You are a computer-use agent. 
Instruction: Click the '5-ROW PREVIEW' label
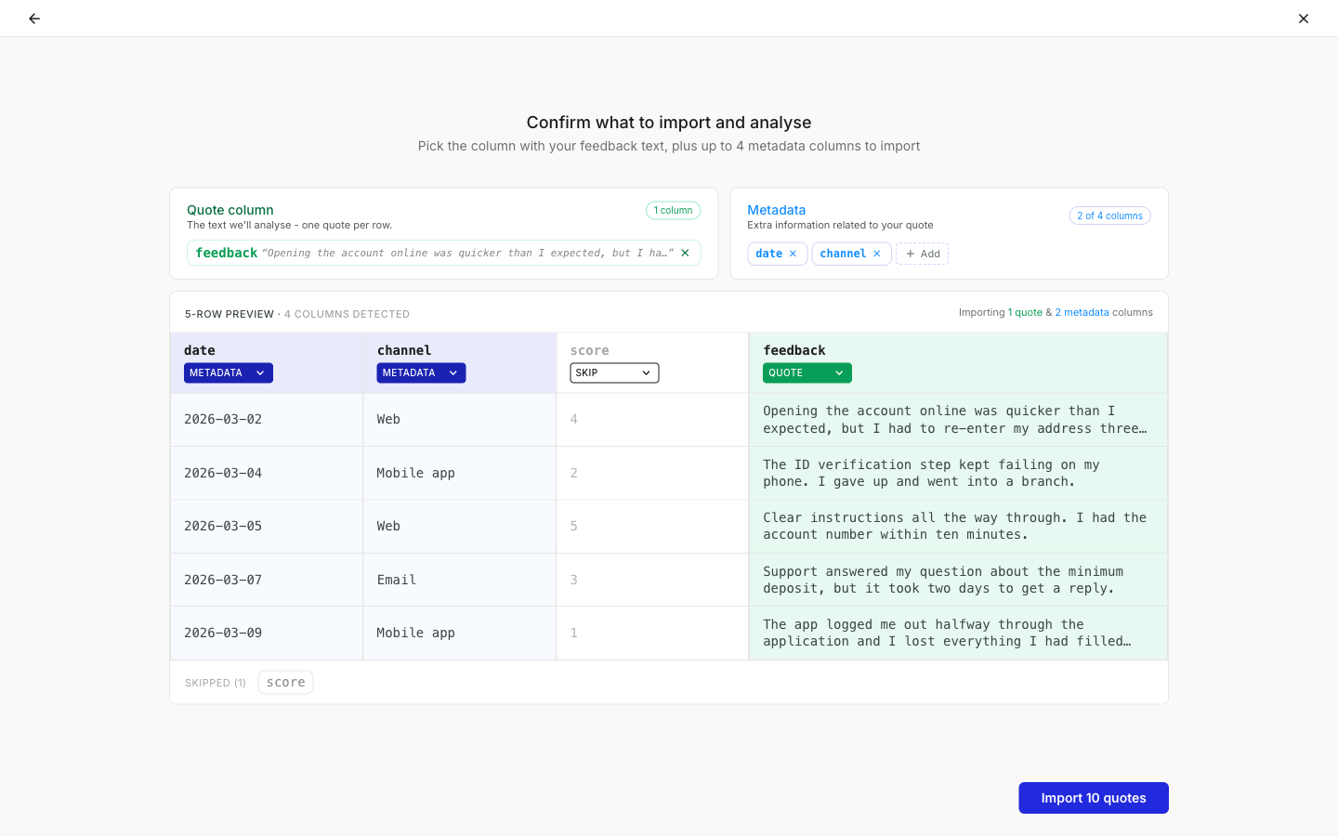230,314
